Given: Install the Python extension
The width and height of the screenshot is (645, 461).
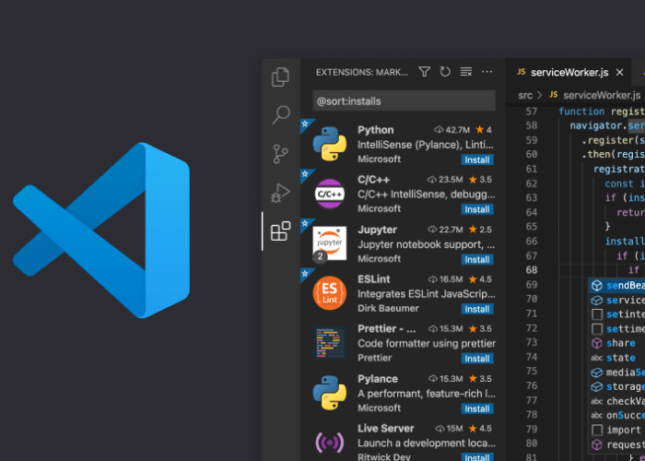Looking at the screenshot, I should [x=477, y=160].
